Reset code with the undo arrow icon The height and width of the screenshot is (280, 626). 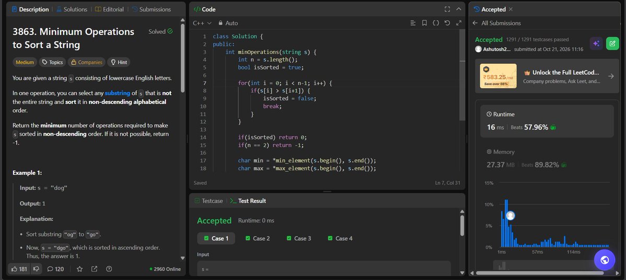pos(447,23)
